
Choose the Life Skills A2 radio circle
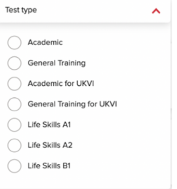click(x=15, y=145)
